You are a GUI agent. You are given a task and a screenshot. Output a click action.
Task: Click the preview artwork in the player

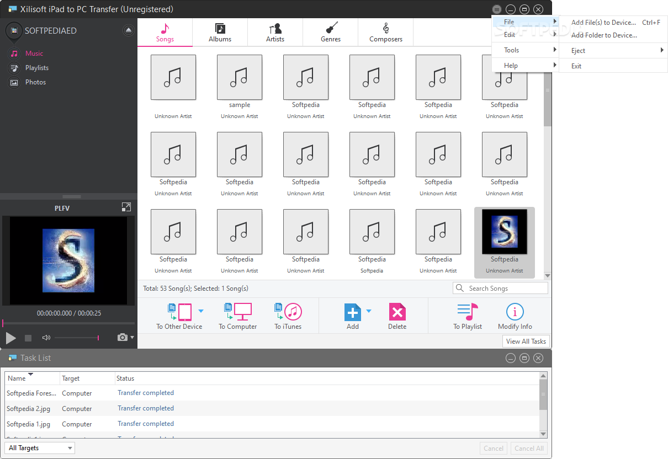coord(68,261)
